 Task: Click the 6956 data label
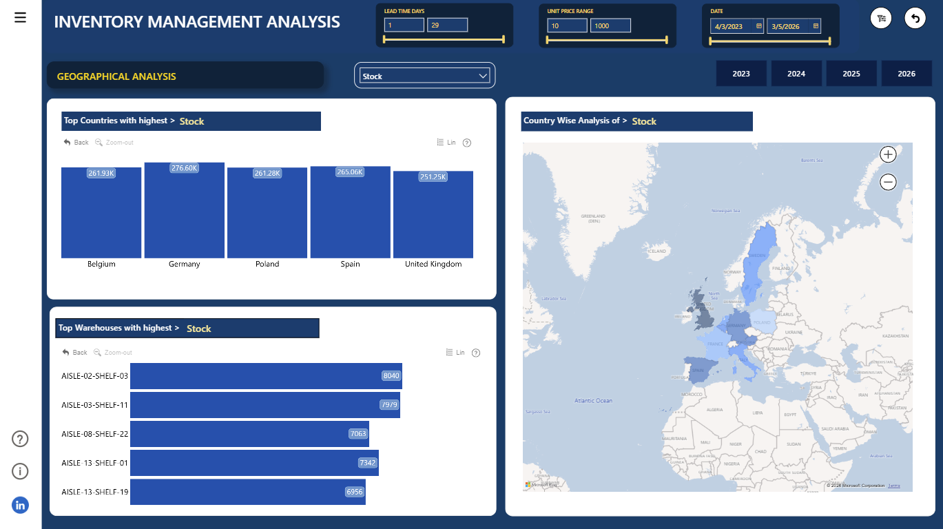(355, 492)
